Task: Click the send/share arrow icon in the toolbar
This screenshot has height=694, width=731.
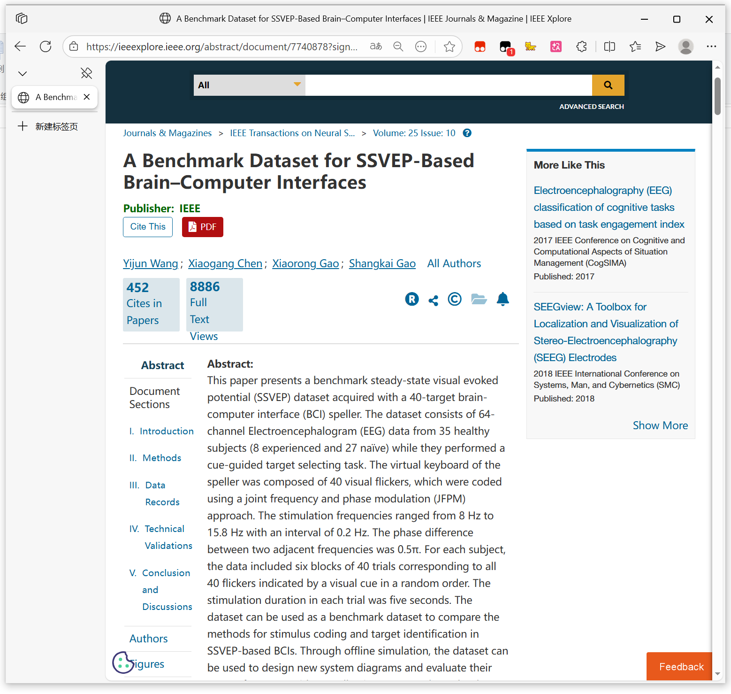Action: click(660, 46)
